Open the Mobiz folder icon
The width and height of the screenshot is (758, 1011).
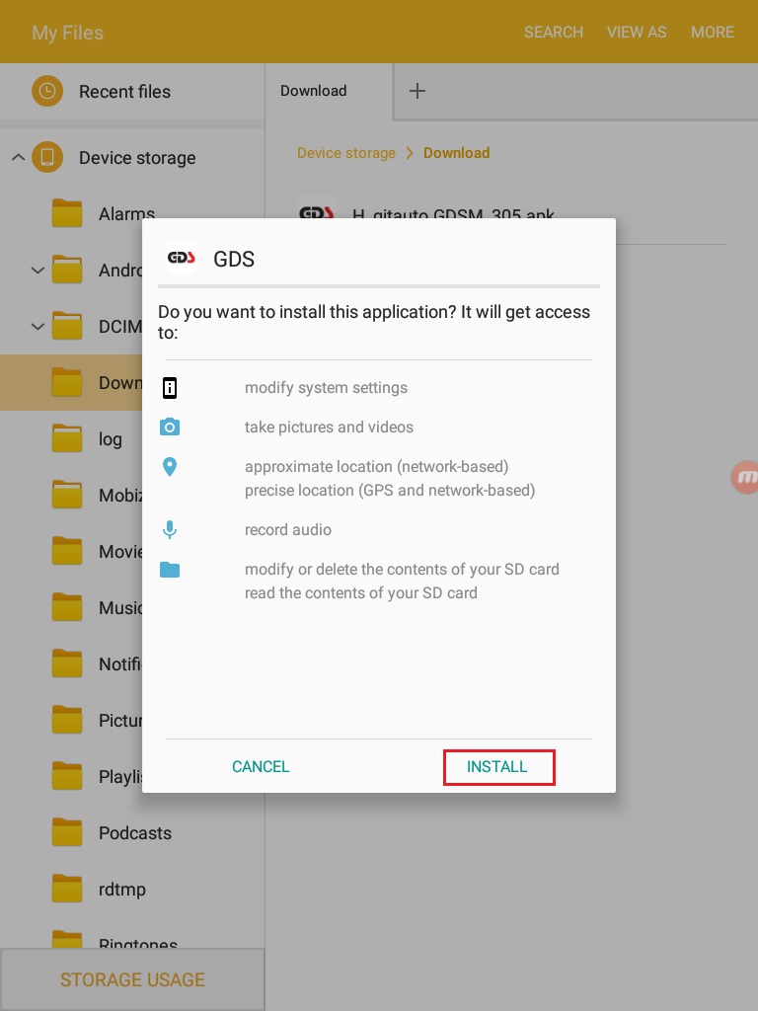(67, 495)
